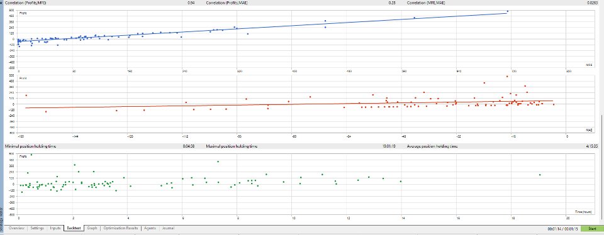Viewport: 604px width, 235px height.
Task: Click the Maximal position holding time label
Action: 232,146
